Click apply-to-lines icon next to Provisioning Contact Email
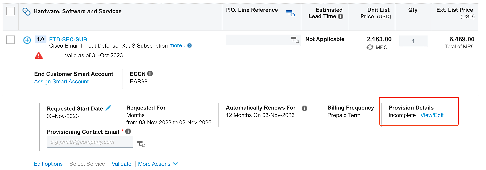 (x=141, y=144)
